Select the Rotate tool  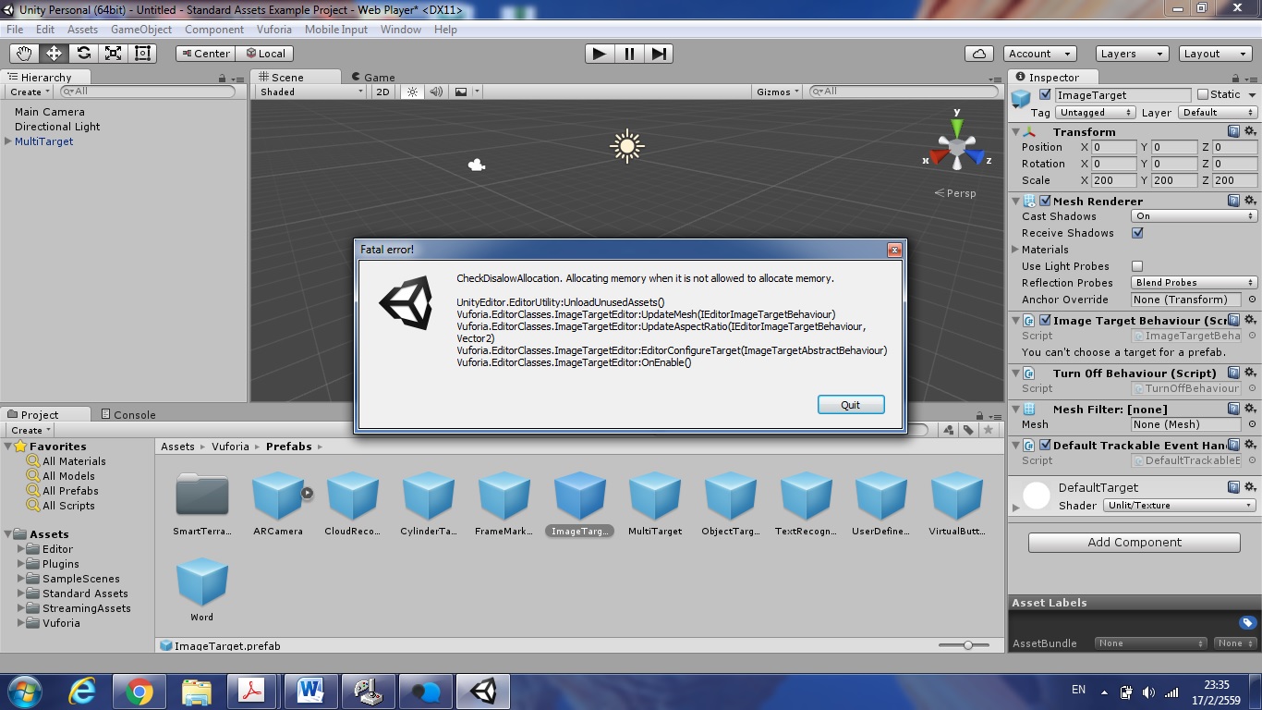click(x=84, y=54)
